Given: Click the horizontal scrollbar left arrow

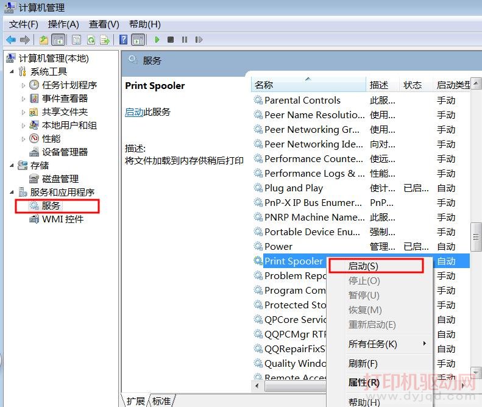Looking at the screenshot, I should pyautogui.click(x=257, y=386).
